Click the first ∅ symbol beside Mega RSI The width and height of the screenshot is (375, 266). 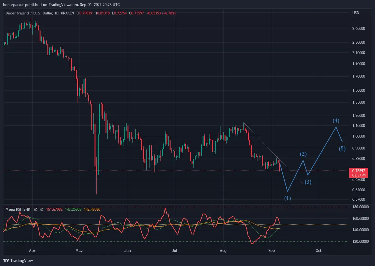click(35, 209)
